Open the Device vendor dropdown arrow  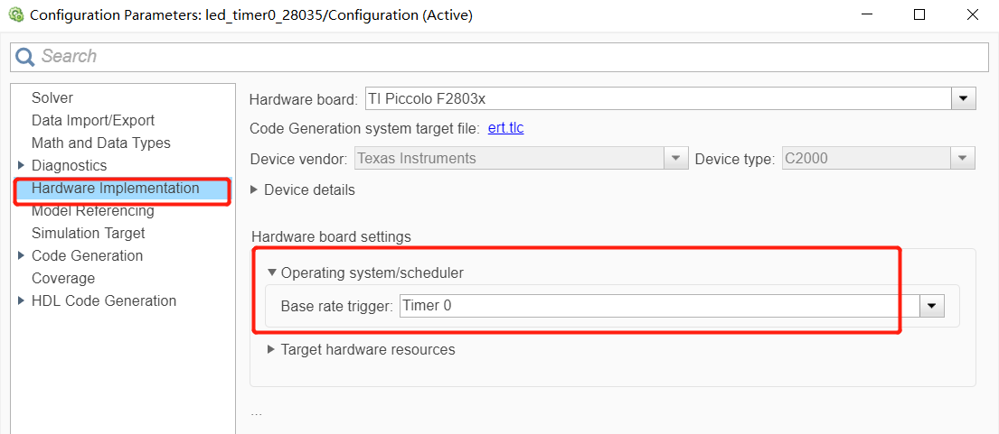[x=675, y=159]
